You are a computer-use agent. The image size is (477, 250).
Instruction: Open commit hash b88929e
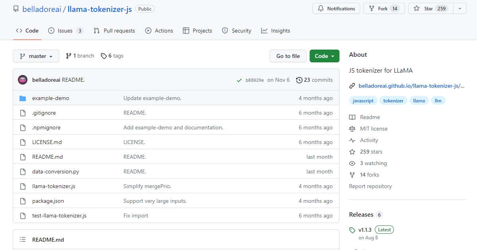(254, 80)
